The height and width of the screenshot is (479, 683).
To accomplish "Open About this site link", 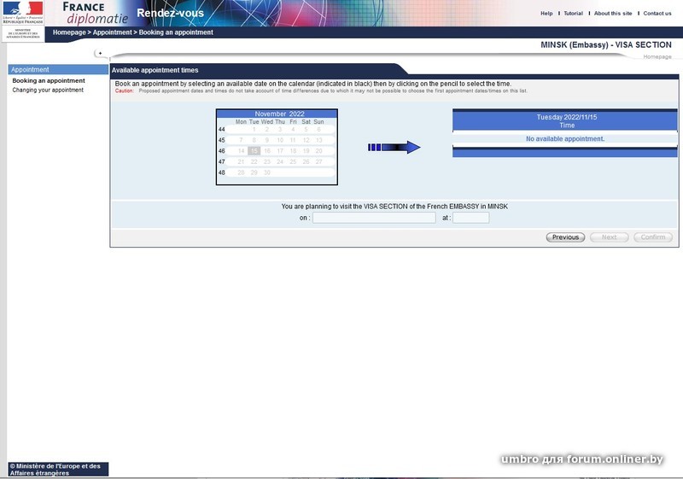I will [613, 14].
